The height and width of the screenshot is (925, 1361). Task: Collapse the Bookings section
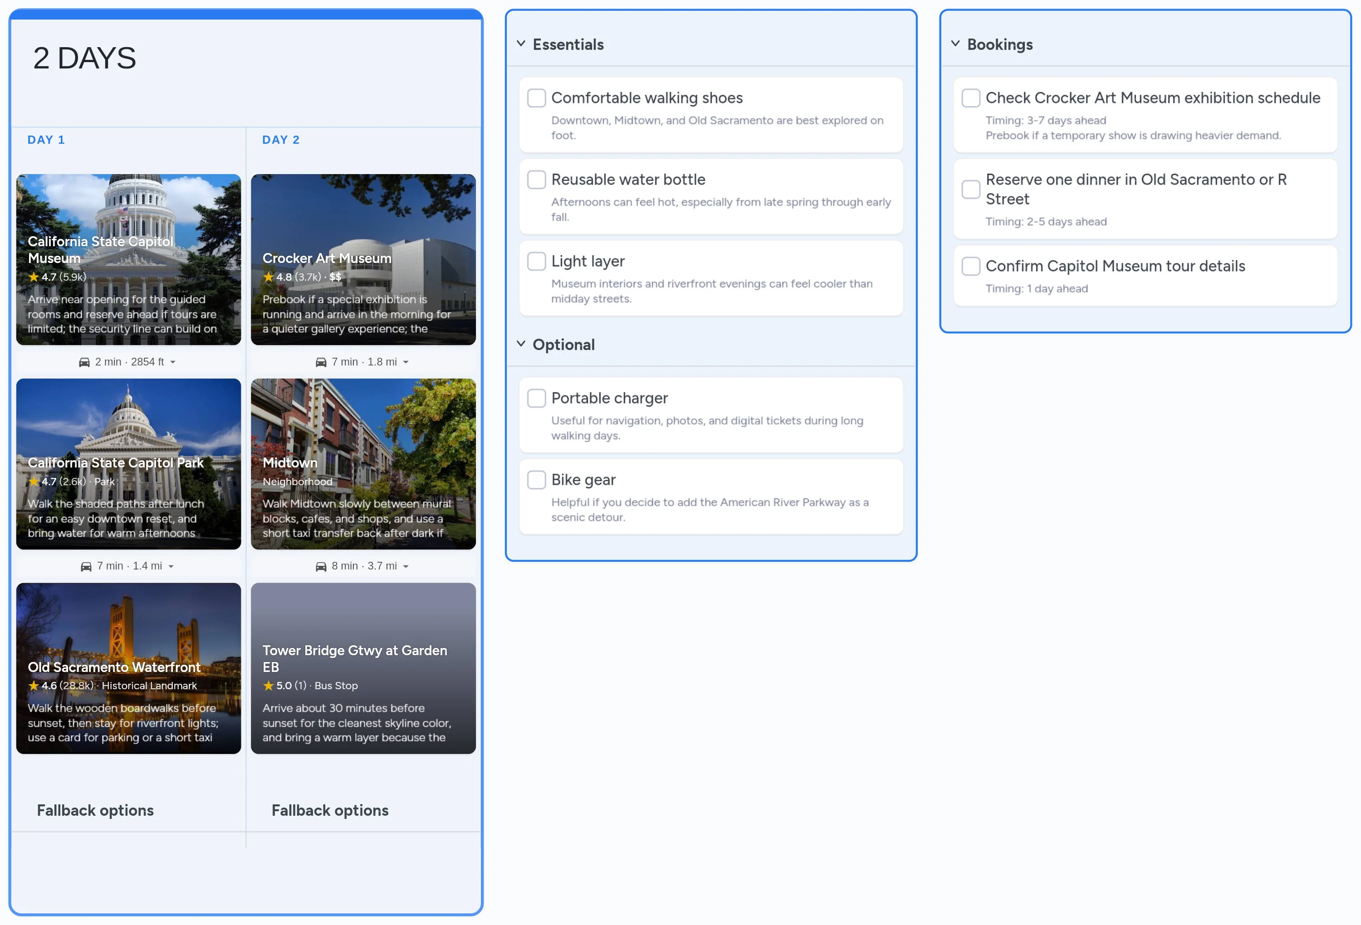coord(955,44)
